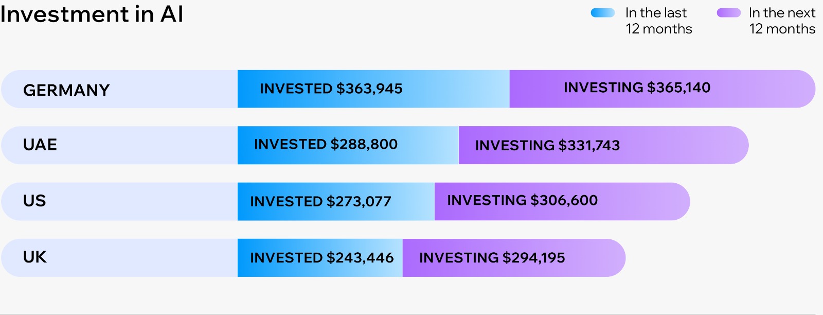This screenshot has width=823, height=315.
Task: Click the purple legend swatch
Action: (728, 13)
